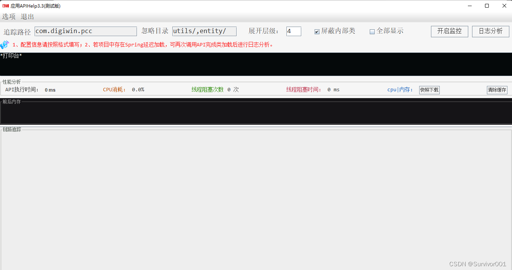
Task: Disable the 屏蔽内部类 checkbox
Action: coord(317,32)
